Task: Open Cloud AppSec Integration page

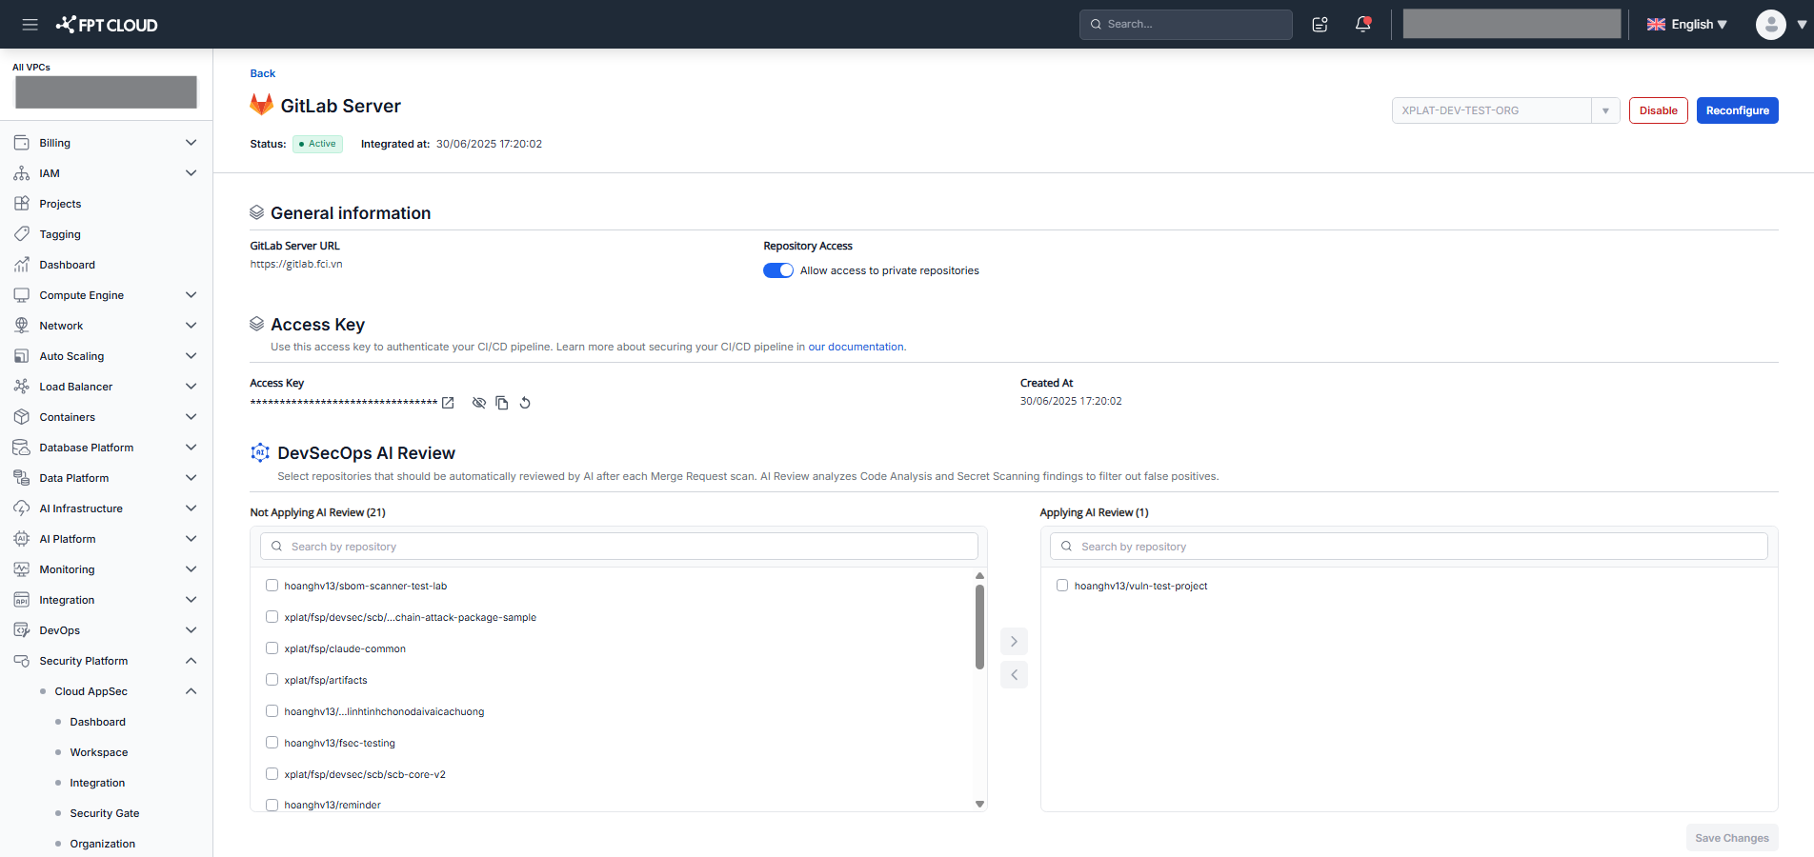Action: point(97,783)
